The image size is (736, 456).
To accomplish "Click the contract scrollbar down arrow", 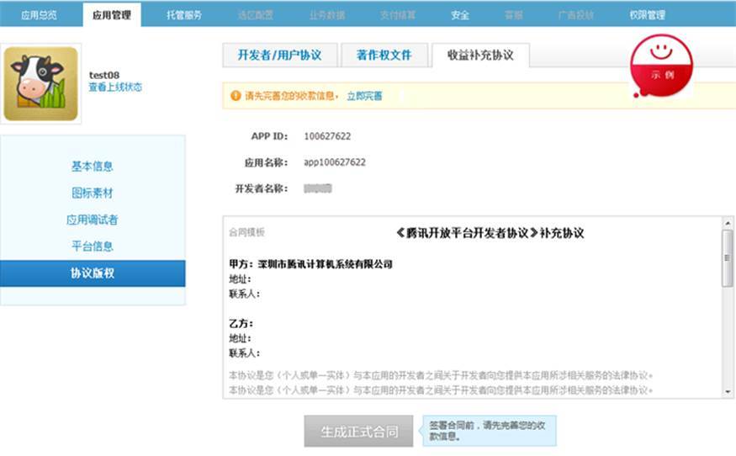I will pos(728,390).
